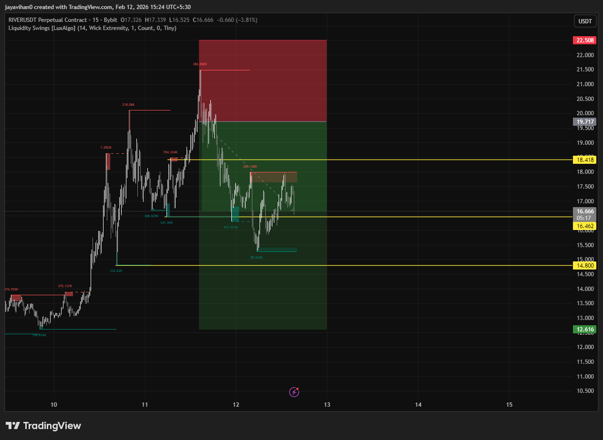Click the yellow 14.800 price line label
Viewport: 603px width, 440px height.
pos(584,265)
